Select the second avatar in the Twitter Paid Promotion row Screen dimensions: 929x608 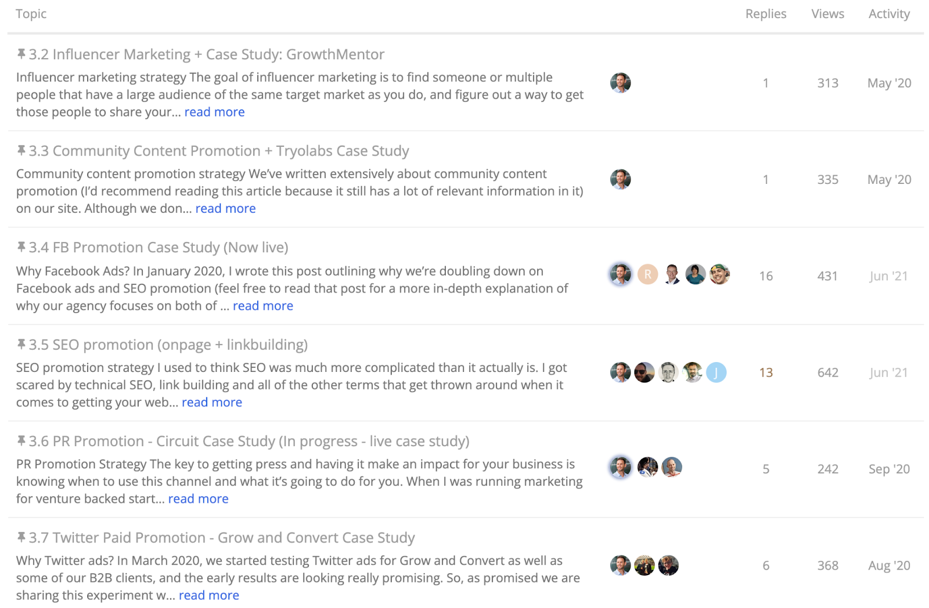point(644,565)
